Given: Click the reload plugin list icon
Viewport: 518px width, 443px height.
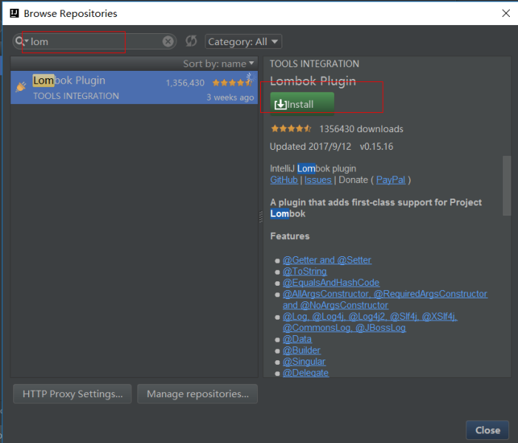Looking at the screenshot, I should pos(191,41).
